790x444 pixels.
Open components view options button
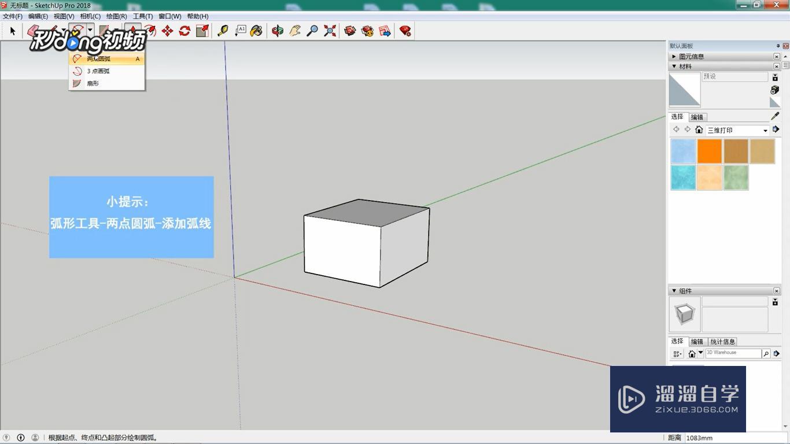pyautogui.click(x=677, y=353)
